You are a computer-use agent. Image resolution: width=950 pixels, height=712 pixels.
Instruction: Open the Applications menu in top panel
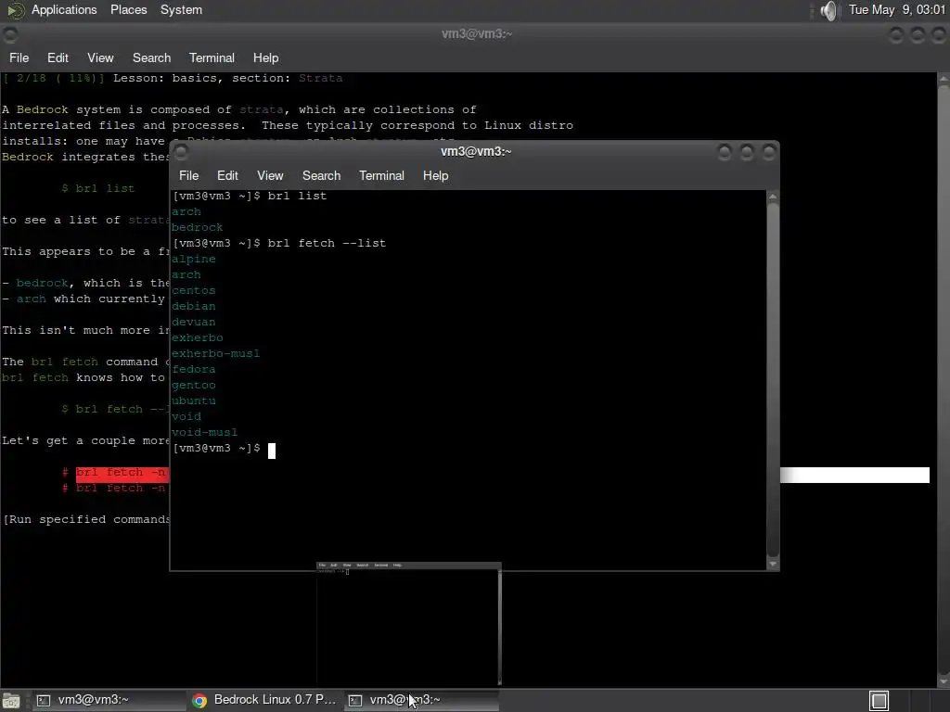pyautogui.click(x=64, y=9)
